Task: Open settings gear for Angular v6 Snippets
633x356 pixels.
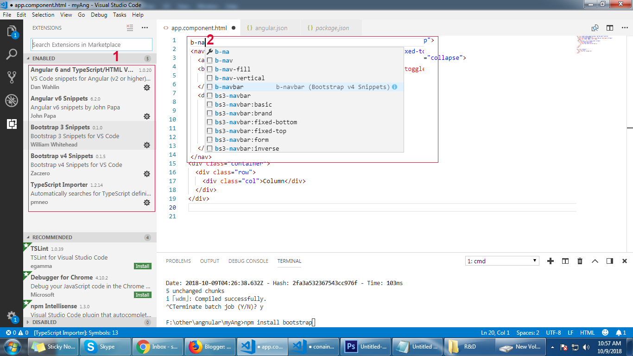Action: point(147,116)
